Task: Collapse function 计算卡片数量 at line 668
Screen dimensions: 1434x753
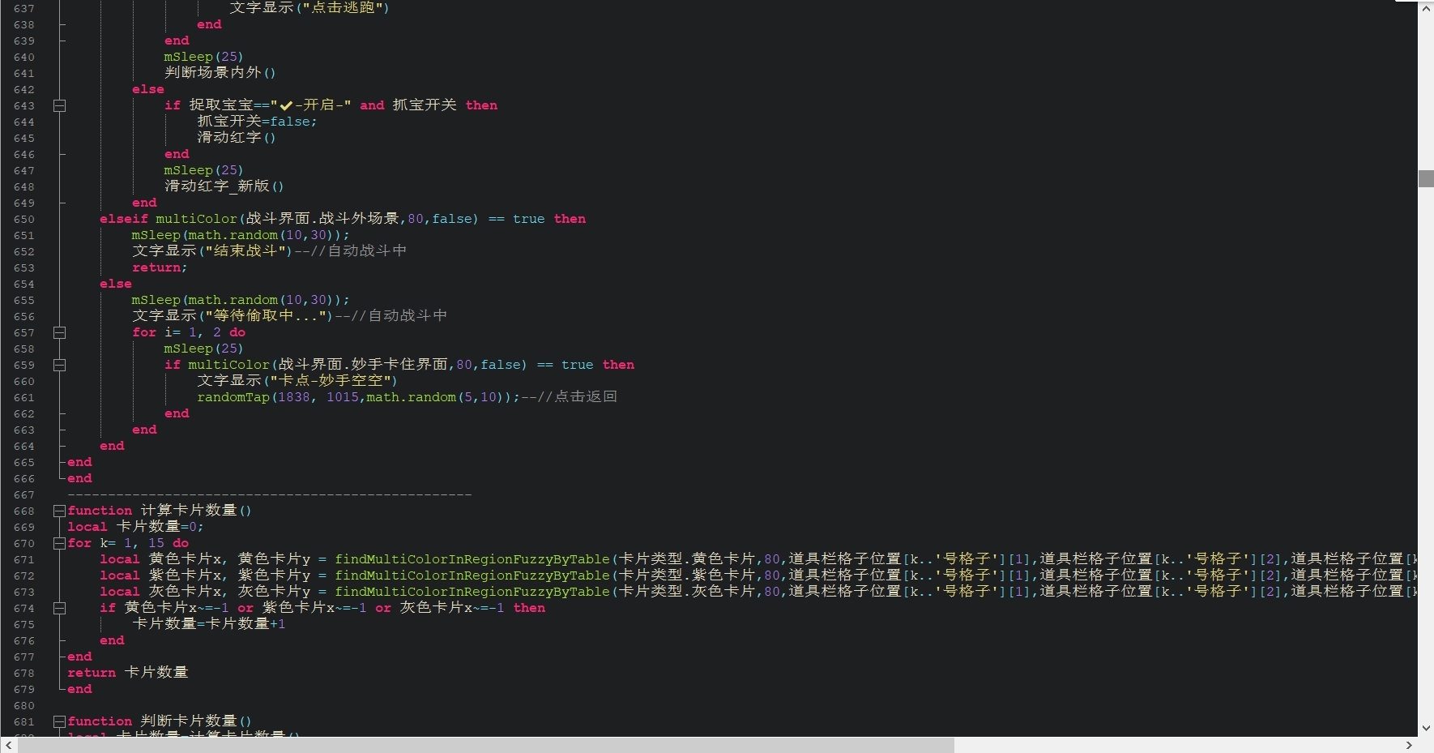Action: 59,511
